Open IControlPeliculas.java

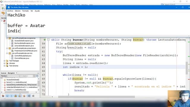point(22,58)
